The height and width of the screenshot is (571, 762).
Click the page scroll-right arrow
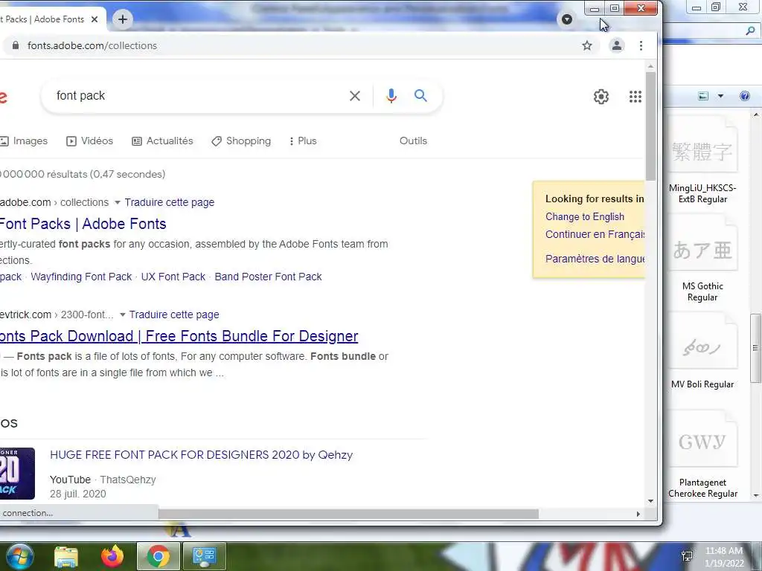point(638,514)
